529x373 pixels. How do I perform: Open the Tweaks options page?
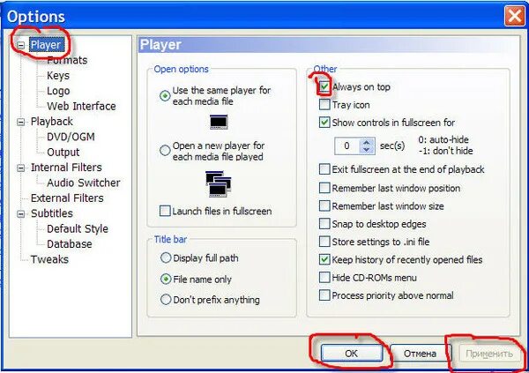[x=49, y=259]
